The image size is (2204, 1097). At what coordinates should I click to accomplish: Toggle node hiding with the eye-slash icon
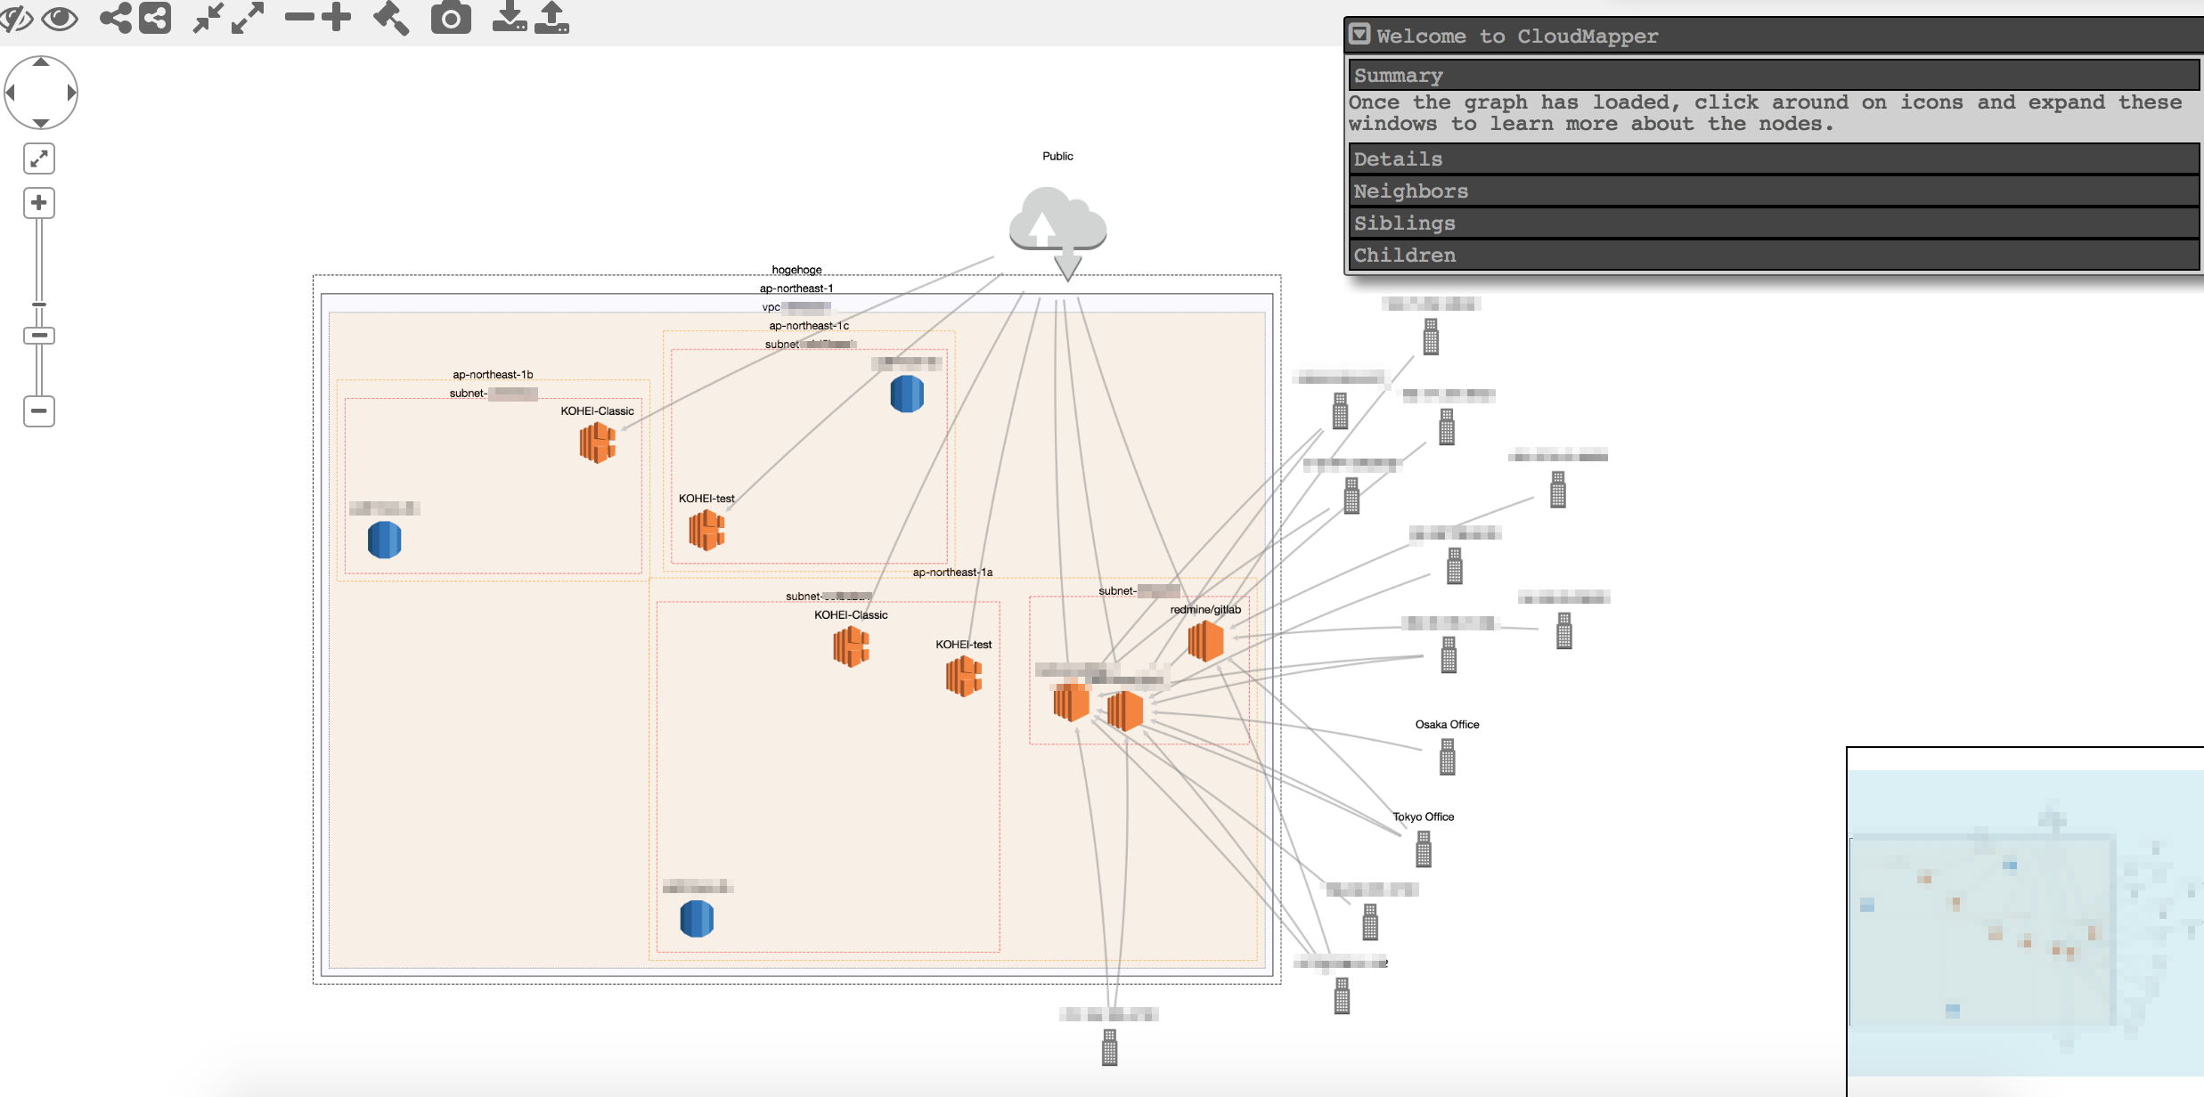click(x=16, y=18)
